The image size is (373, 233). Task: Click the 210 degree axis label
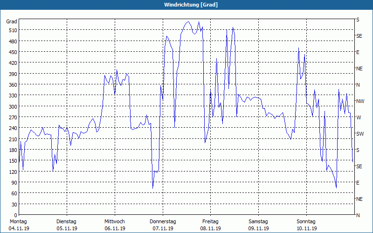13,139
